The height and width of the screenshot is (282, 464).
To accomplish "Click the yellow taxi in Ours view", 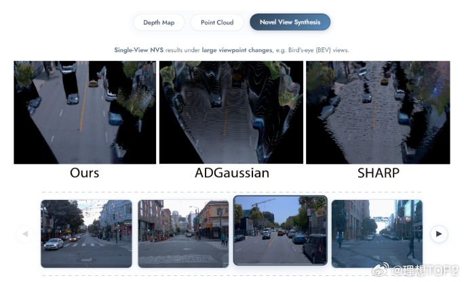I will pyautogui.click(x=93, y=83).
